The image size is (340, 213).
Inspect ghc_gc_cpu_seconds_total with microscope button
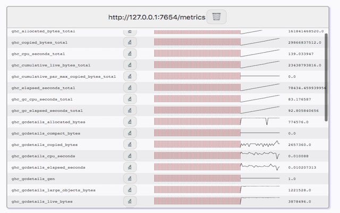point(130,99)
